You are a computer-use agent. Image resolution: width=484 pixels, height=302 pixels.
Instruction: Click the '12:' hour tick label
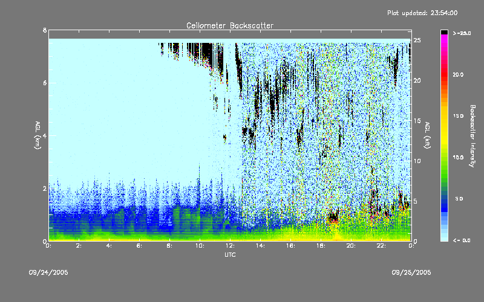(x=231, y=246)
